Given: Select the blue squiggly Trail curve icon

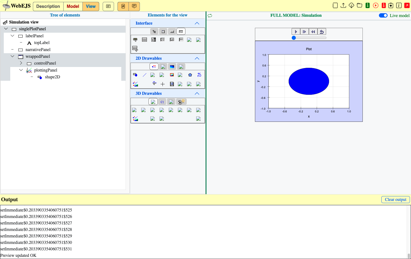Looking at the screenshot, I should tap(199, 75).
